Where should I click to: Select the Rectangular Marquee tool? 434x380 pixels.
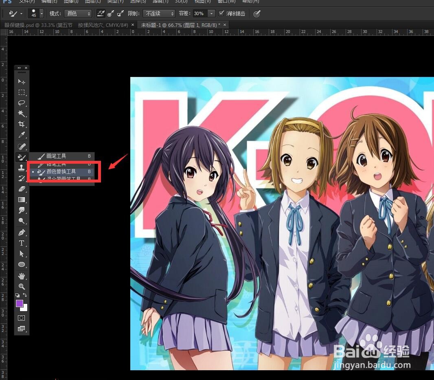tap(22, 92)
